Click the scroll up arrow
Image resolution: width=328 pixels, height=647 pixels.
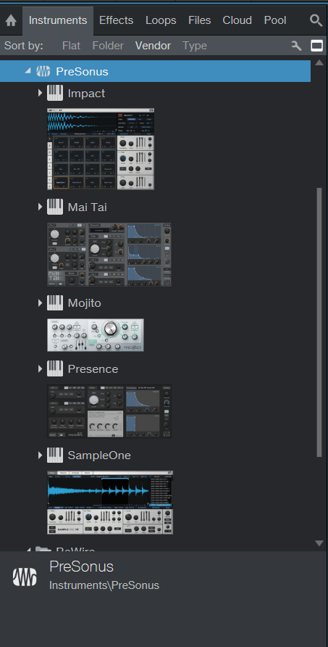pyautogui.click(x=319, y=62)
